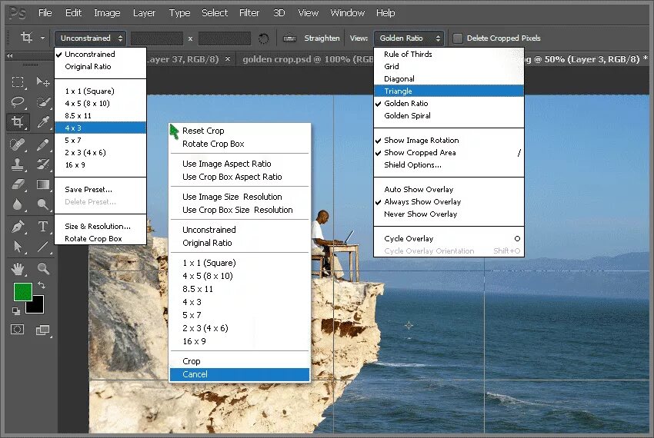This screenshot has height=438, width=654.
Task: Swap width and height with the x button
Action: pos(190,38)
